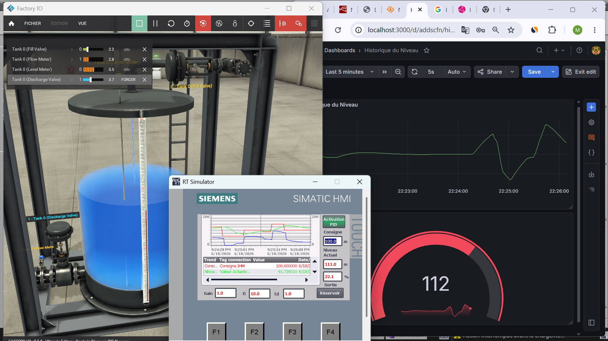This screenshot has width=608, height=341.
Task: Reset the Factory IO scene
Action: click(171, 24)
